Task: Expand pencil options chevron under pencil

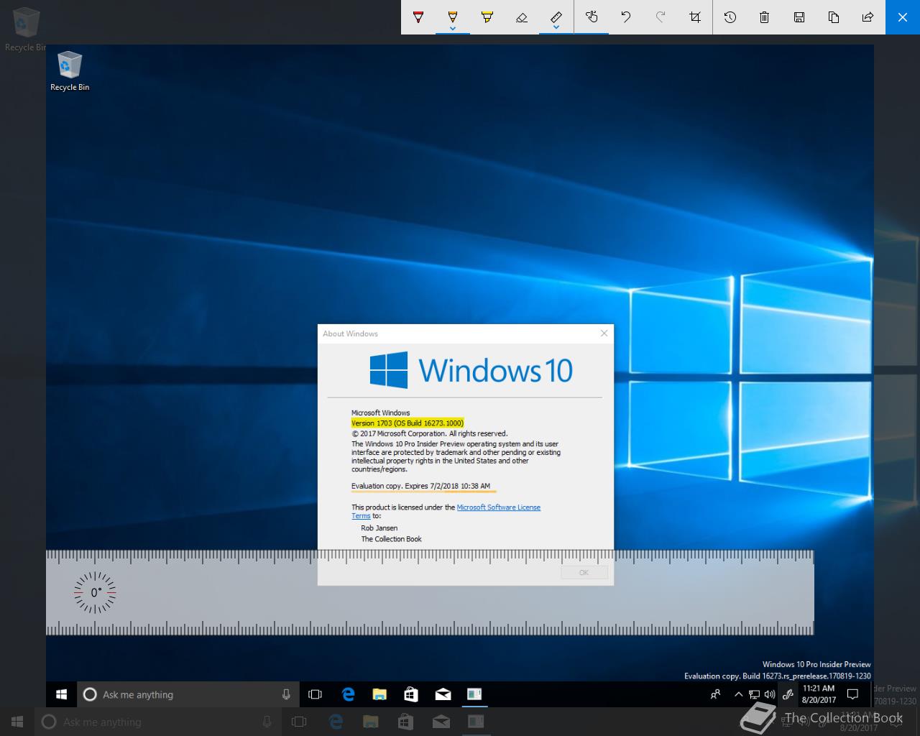Action: (453, 28)
